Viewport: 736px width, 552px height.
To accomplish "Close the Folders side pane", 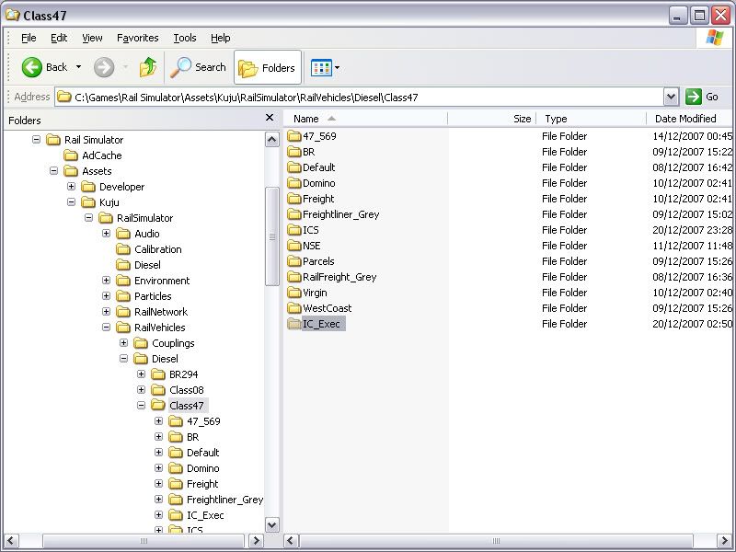I will coord(270,118).
